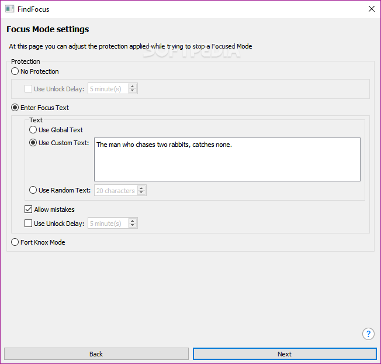Increase the random text characters stepper

point(141,188)
